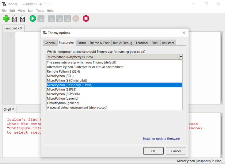Open the Tools menu

coord(40,11)
